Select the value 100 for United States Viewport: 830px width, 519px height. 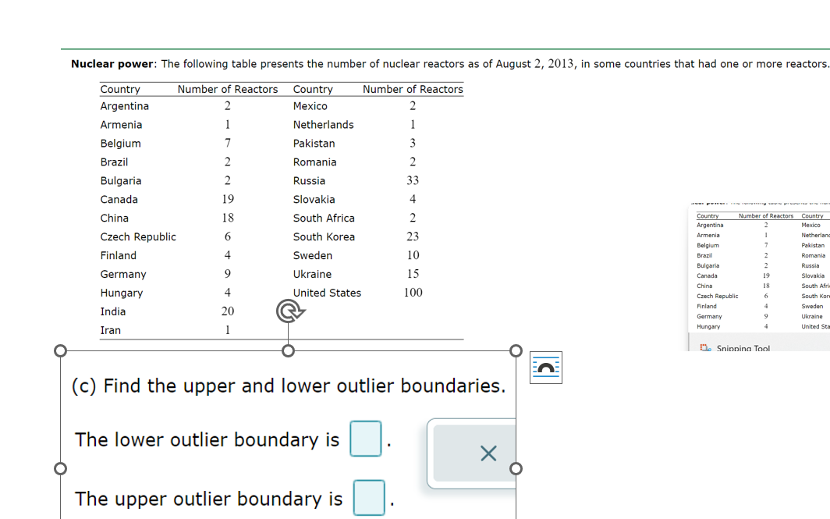tap(412, 293)
